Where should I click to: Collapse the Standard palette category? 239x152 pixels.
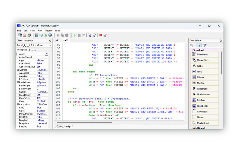[x=192, y=50]
